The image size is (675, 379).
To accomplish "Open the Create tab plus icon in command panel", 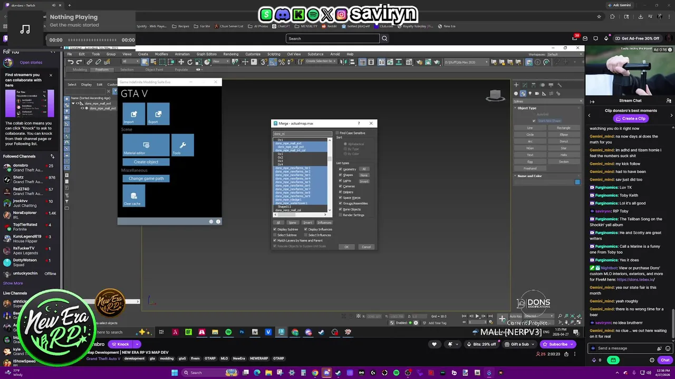I will (x=516, y=85).
